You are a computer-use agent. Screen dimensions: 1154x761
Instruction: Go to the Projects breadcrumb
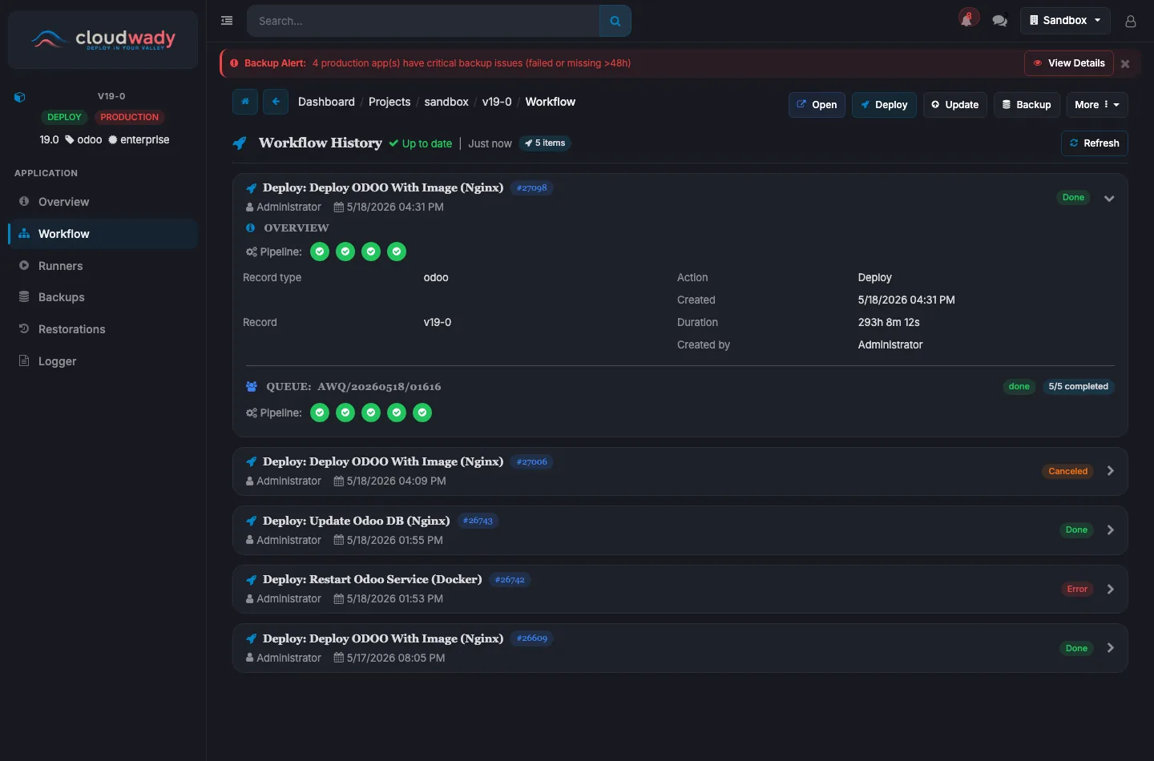coord(389,102)
